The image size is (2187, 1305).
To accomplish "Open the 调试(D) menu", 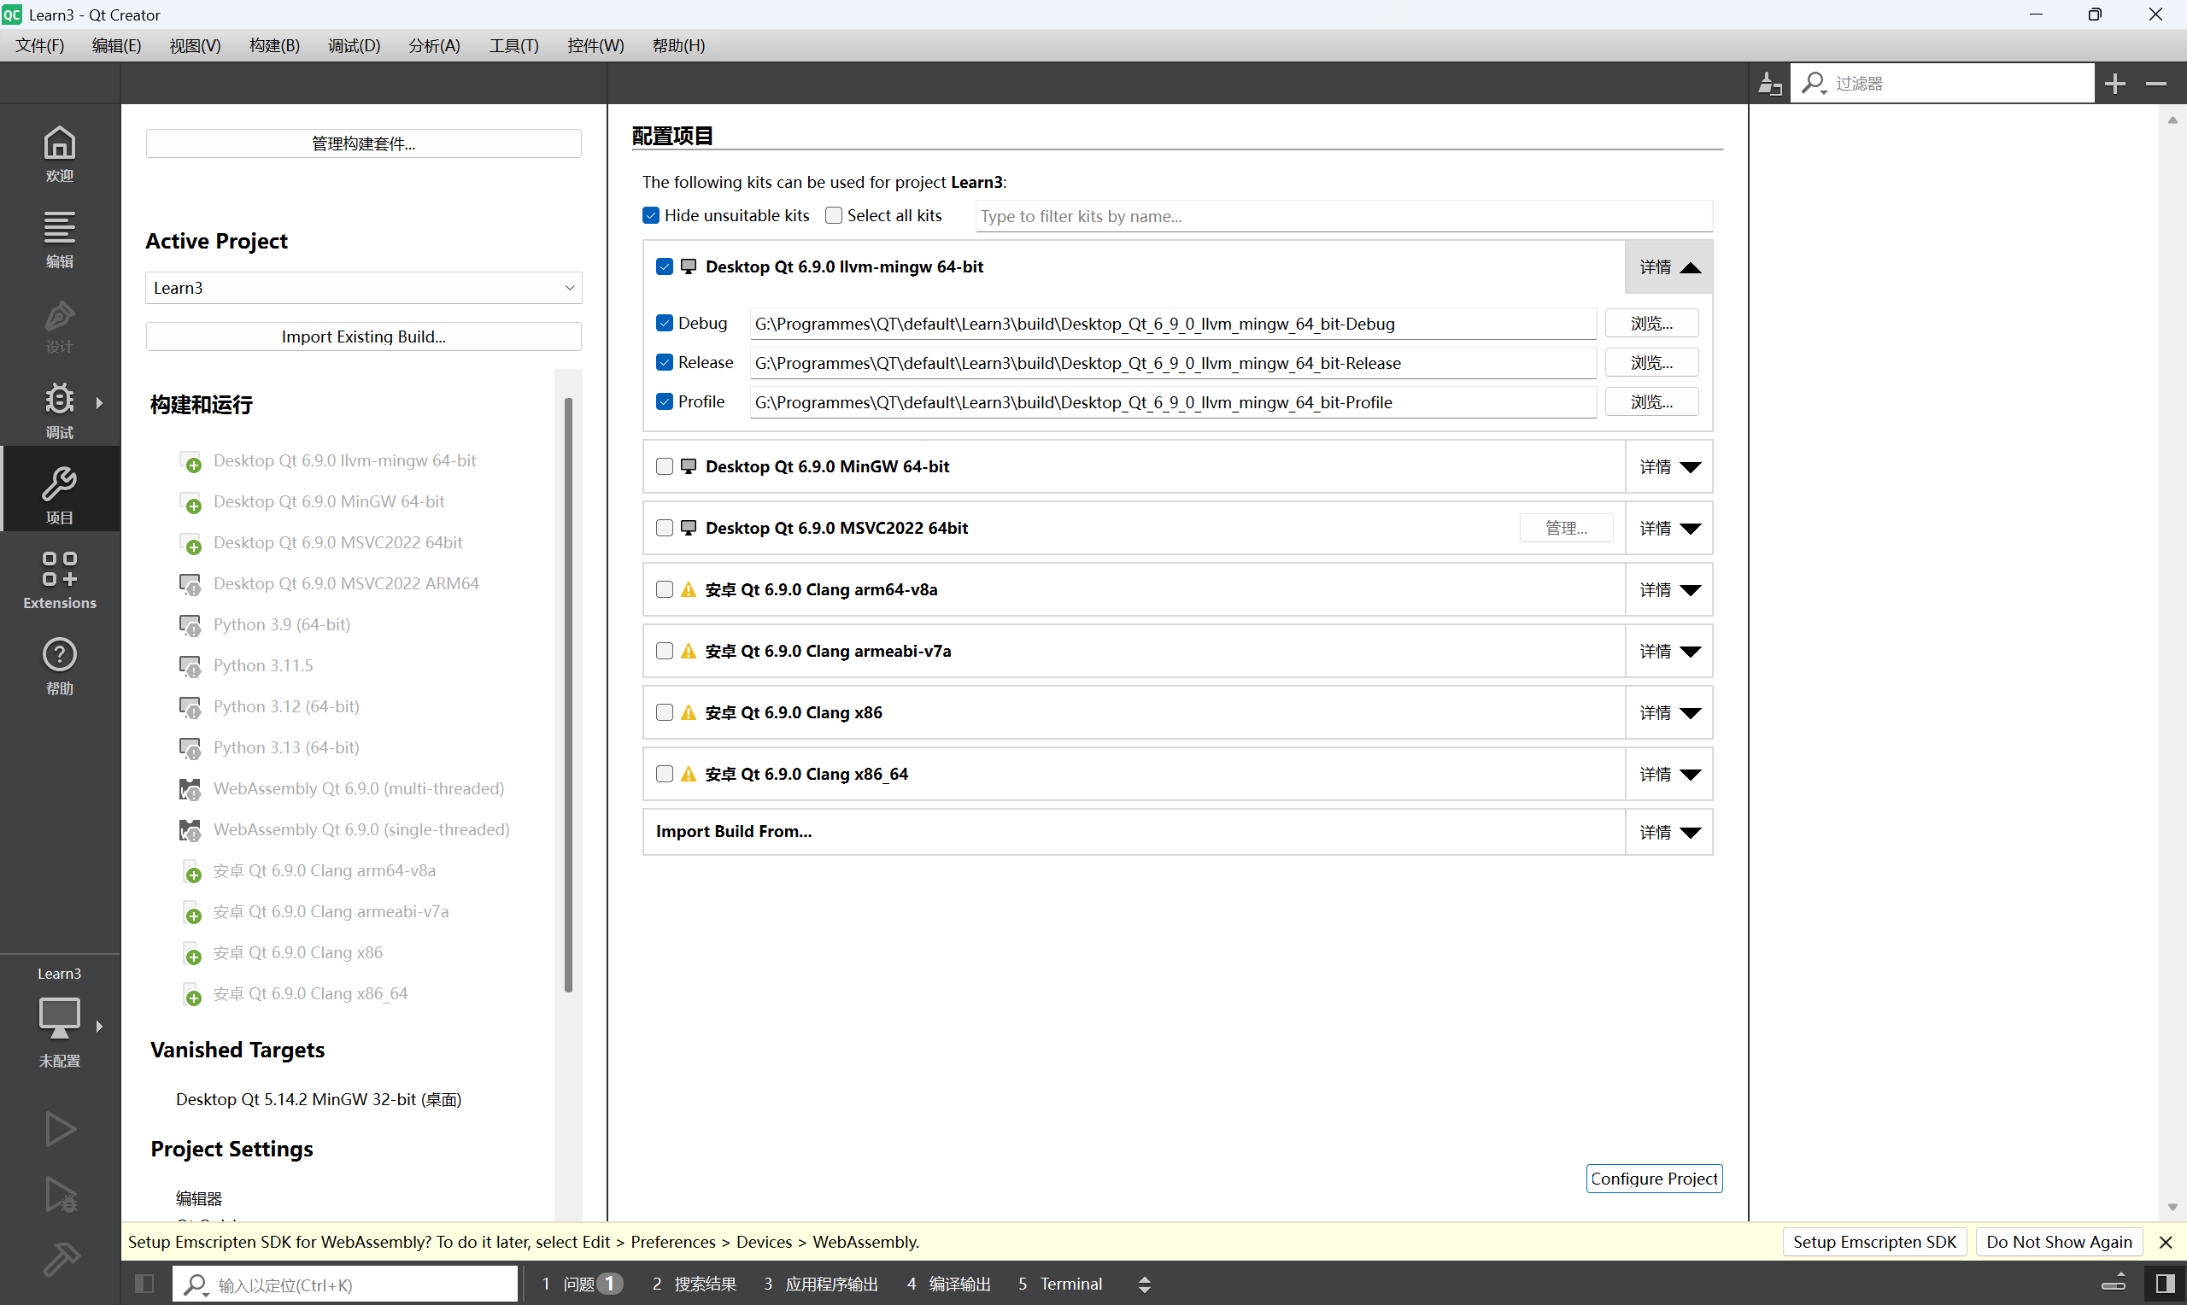I will pos(354,46).
